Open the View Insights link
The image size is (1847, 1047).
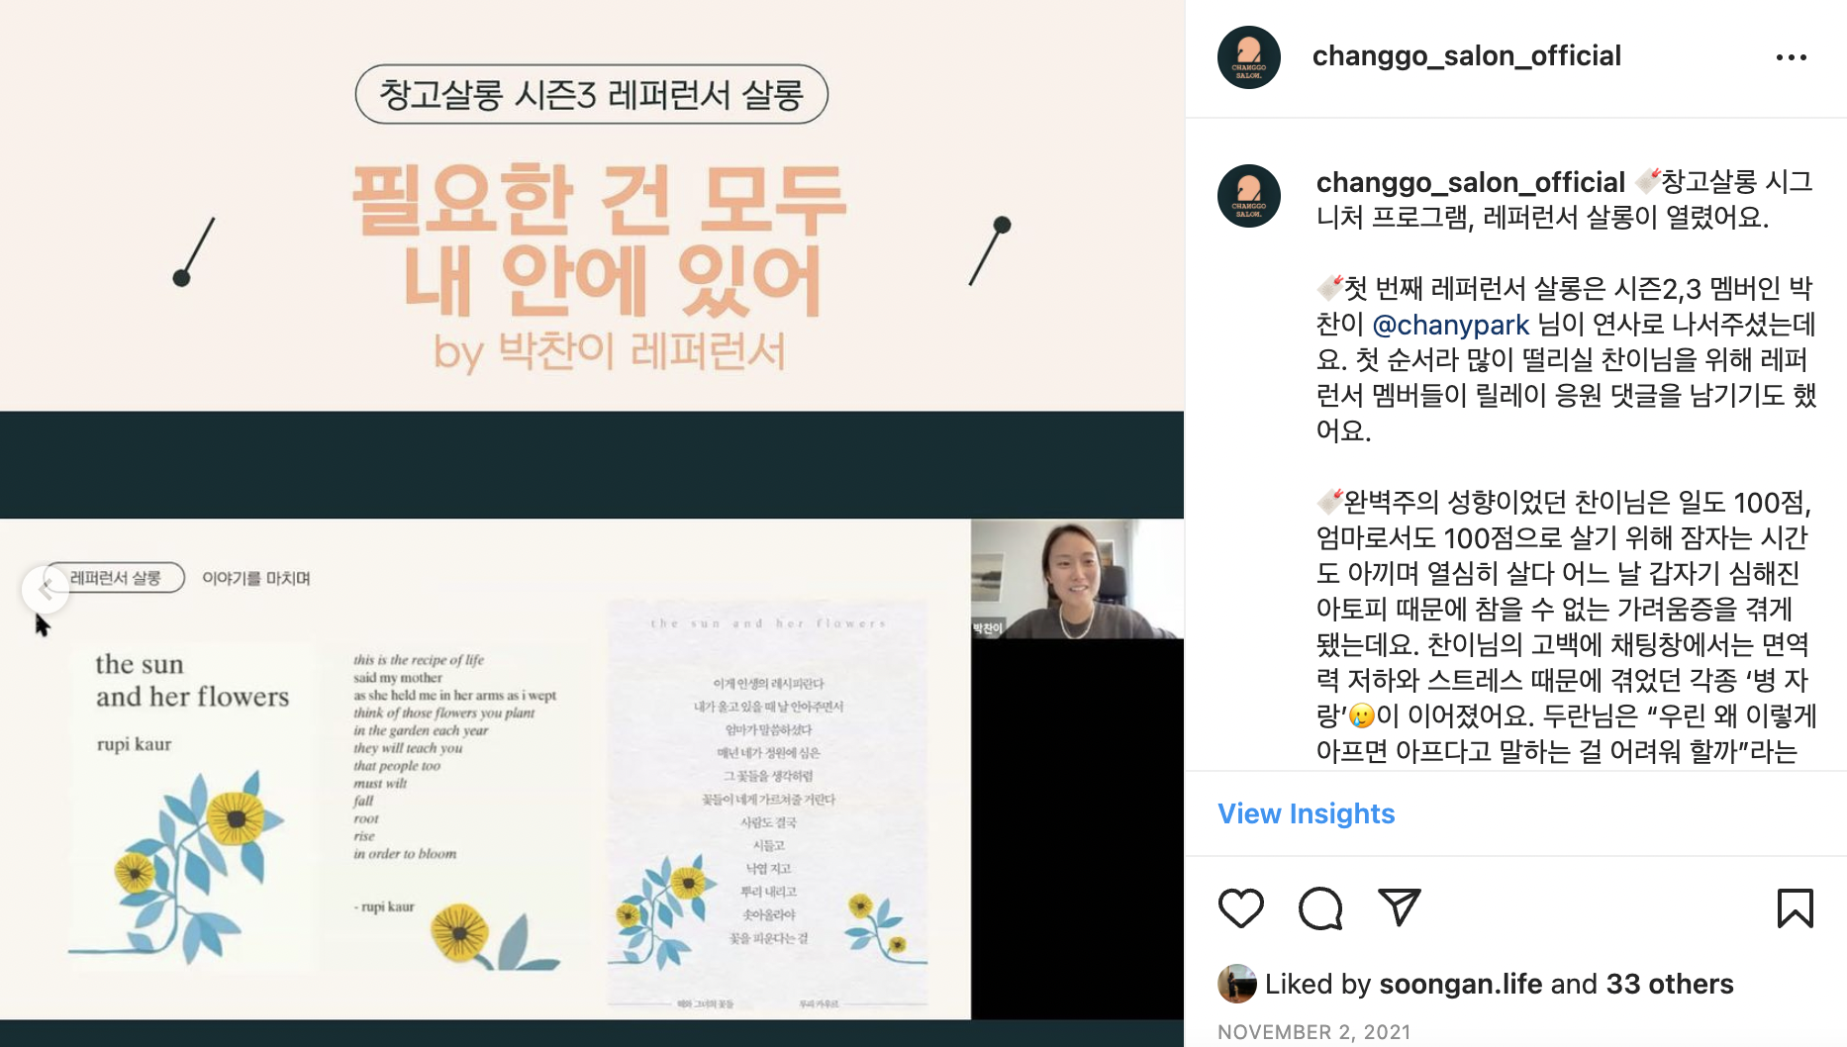[1306, 813]
